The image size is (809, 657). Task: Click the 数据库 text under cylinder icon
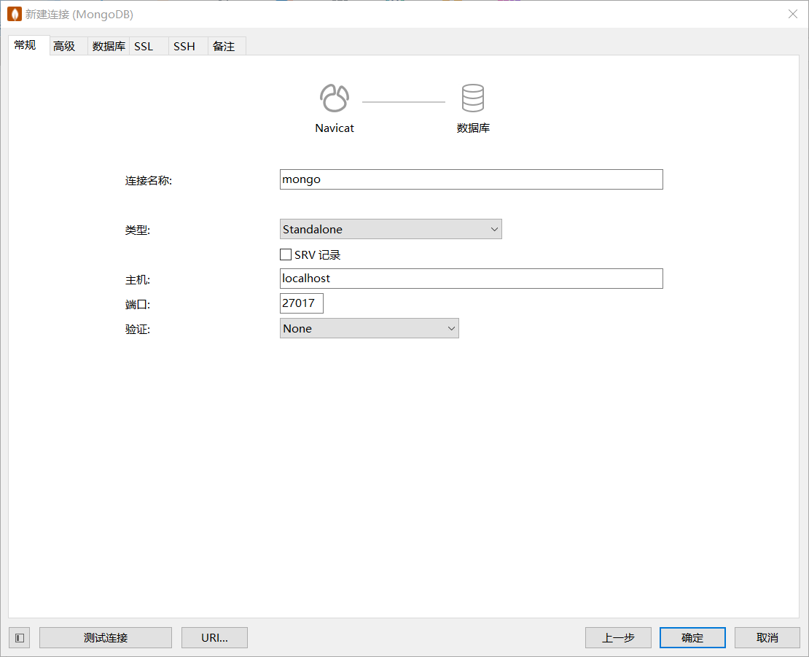[x=473, y=128]
